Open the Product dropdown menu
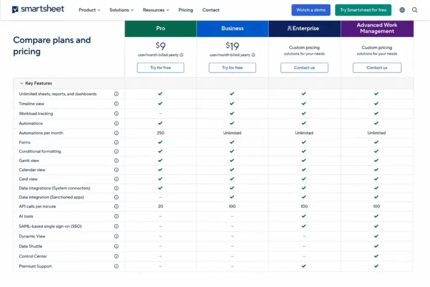Viewport: 430px width, 287px height. 89,10
